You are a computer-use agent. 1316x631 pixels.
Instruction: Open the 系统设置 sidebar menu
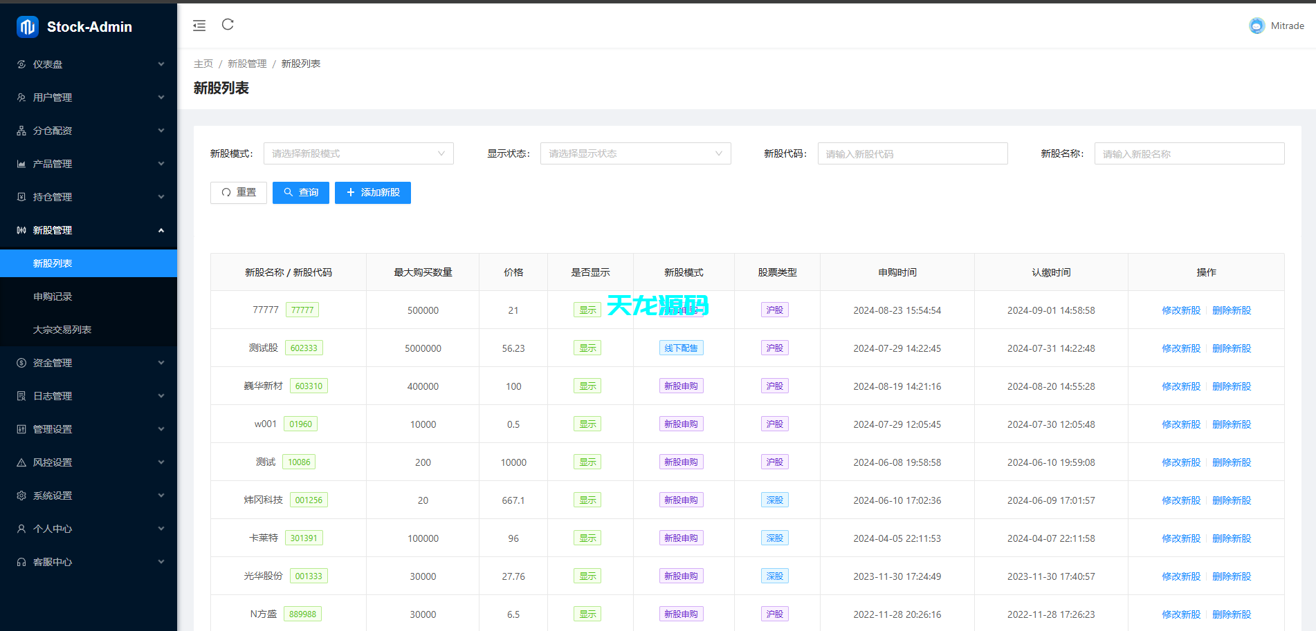[x=89, y=496]
